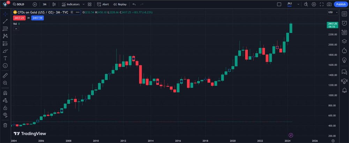This screenshot has width=349, height=143.
Task: Create a new Alert
Action: tap(103, 4)
